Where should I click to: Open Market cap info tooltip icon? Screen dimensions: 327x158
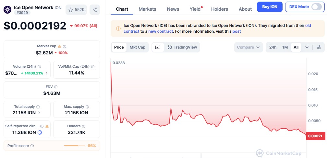tap(65, 46)
